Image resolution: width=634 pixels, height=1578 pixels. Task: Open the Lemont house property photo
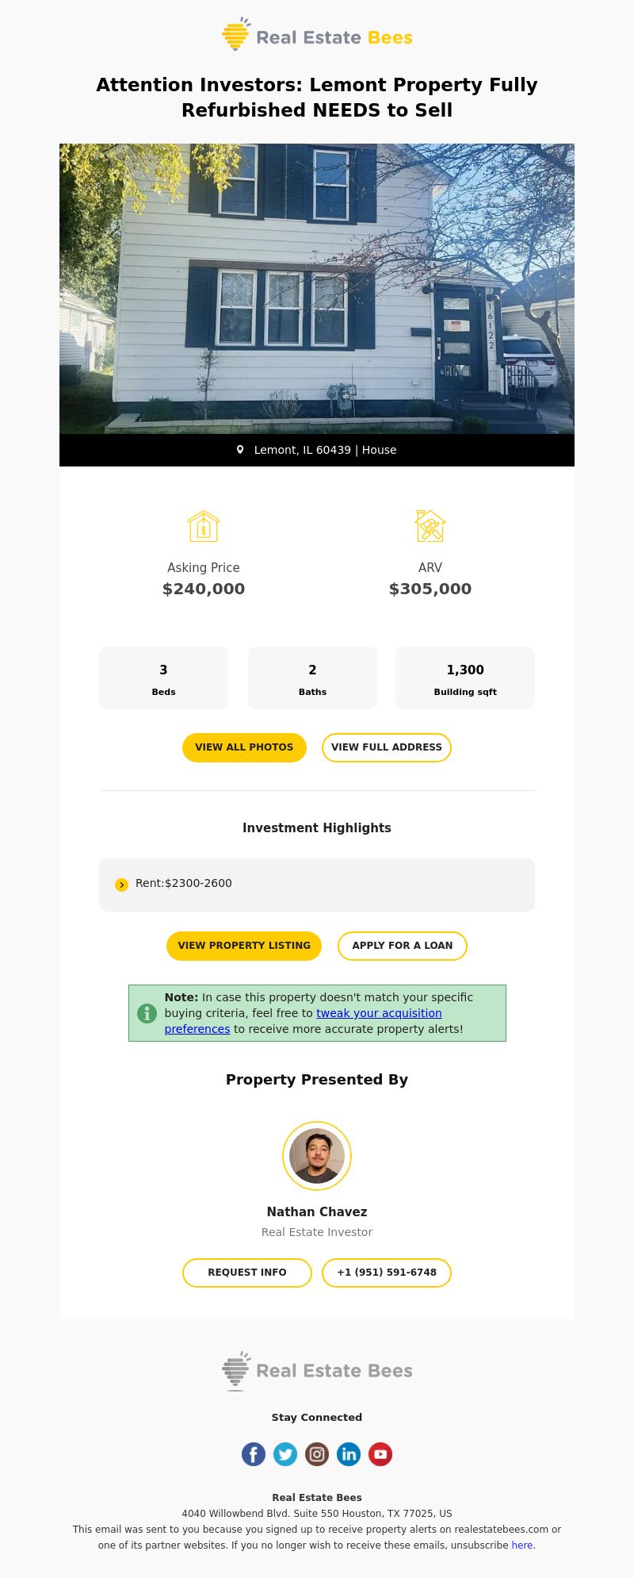(x=317, y=289)
